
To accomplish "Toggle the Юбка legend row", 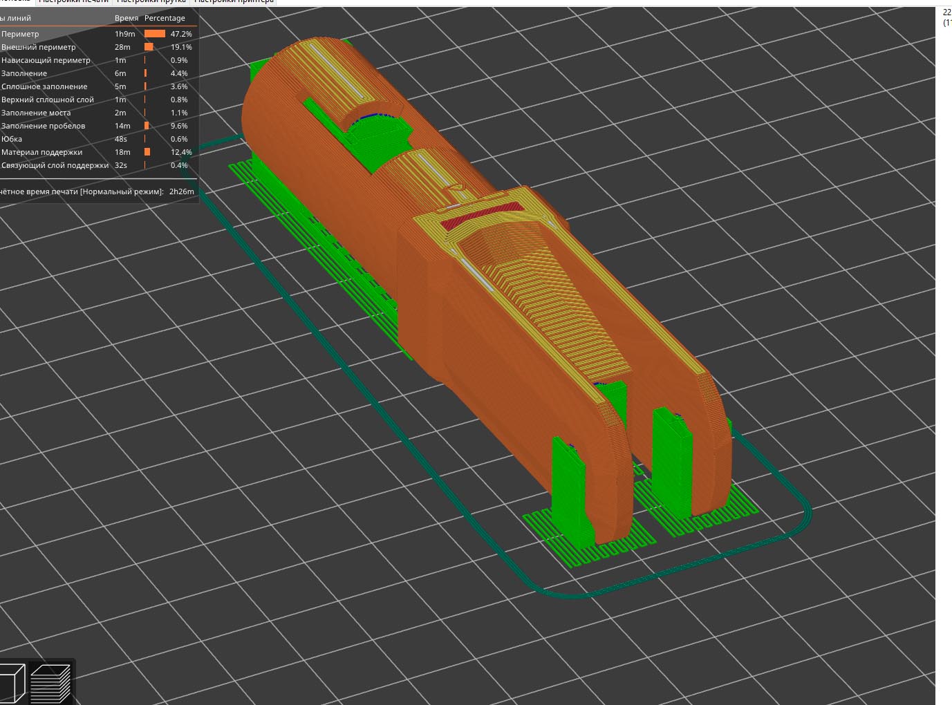I will point(98,139).
